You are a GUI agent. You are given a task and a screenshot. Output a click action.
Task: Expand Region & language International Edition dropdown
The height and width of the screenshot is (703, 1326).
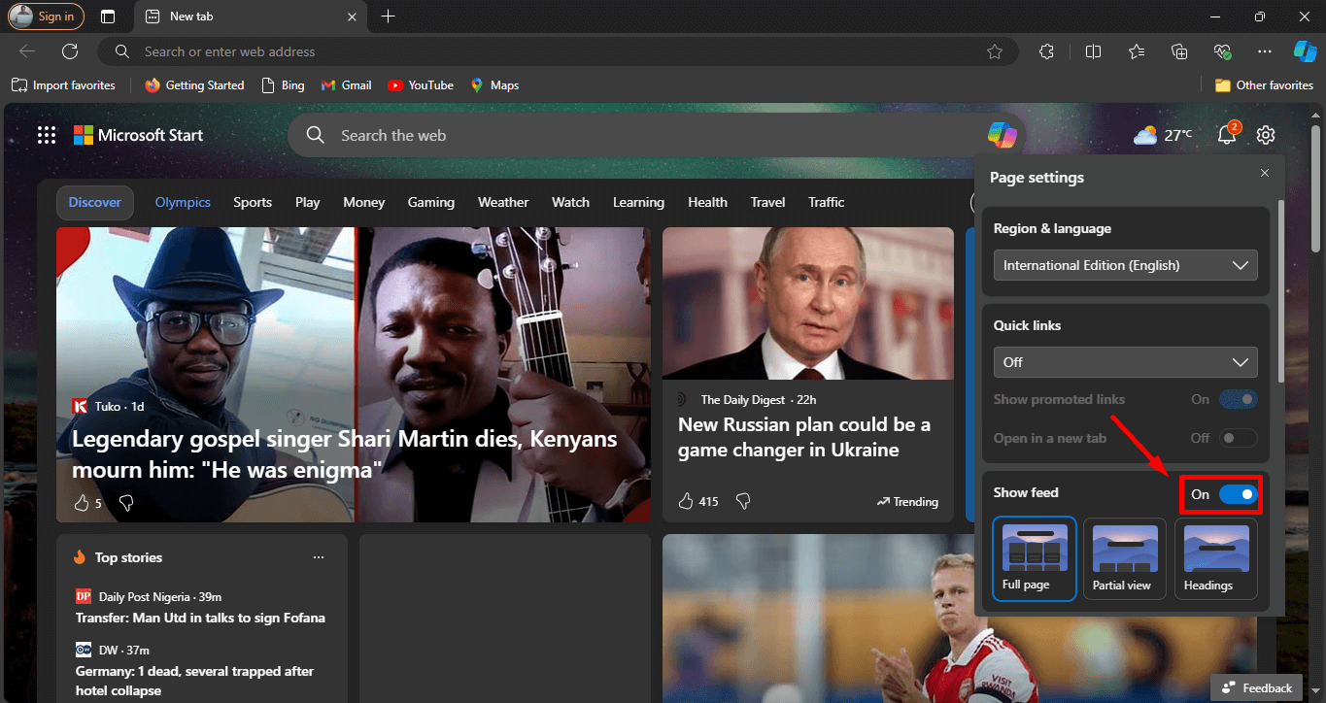[1125, 265]
